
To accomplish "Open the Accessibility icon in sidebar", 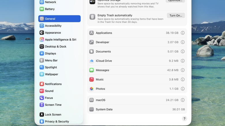I will point(42,26).
